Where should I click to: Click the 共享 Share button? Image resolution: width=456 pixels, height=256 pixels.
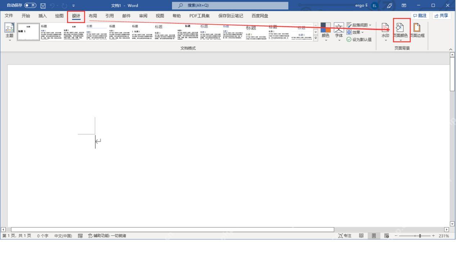point(442,15)
